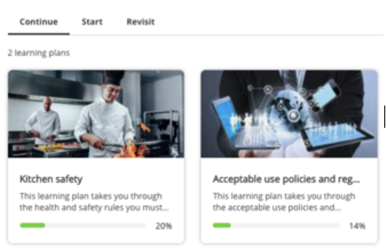Viewport: 387px width, 250px height.
Task: Click the 14% progress label
Action: click(357, 225)
